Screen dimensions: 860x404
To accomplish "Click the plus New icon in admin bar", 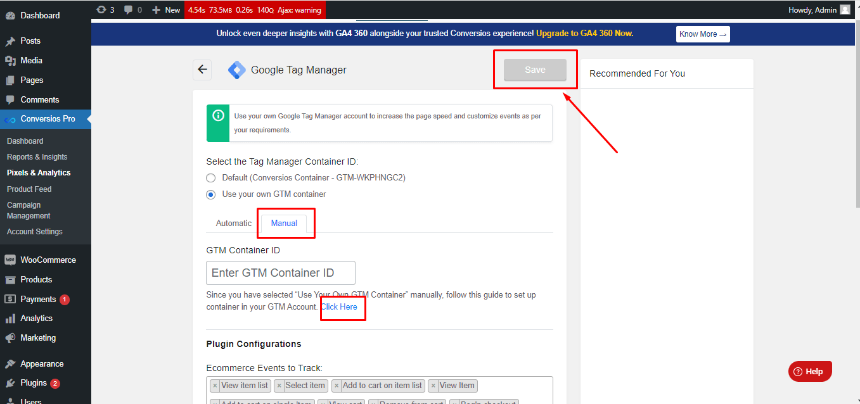I will [x=157, y=9].
